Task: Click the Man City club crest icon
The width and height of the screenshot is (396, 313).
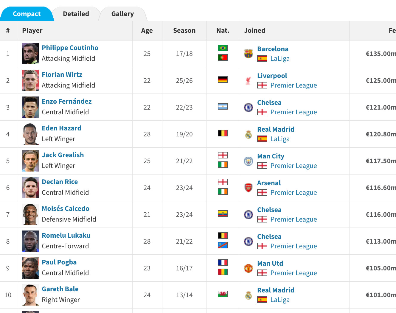Action: (x=248, y=161)
